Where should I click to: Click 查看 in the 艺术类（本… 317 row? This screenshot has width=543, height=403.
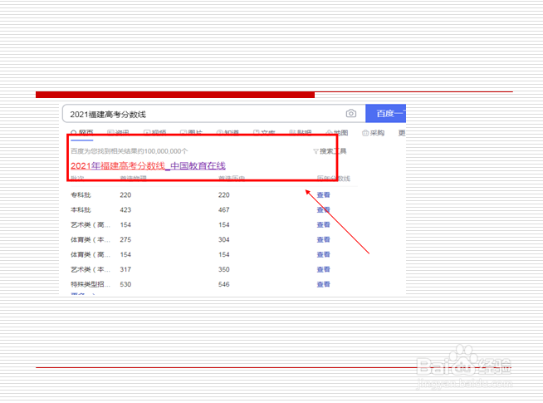(x=324, y=269)
